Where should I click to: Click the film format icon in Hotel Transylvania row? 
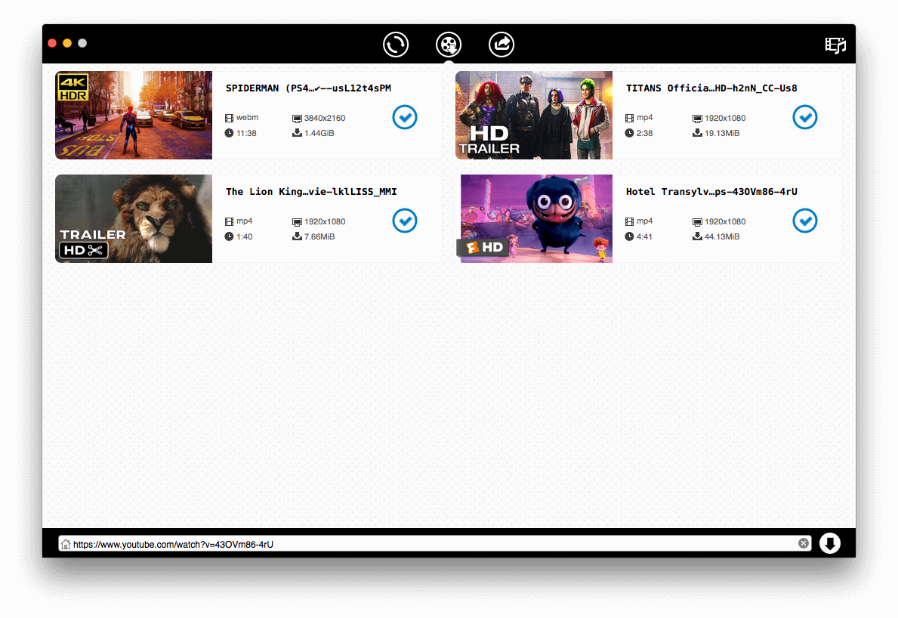(629, 221)
